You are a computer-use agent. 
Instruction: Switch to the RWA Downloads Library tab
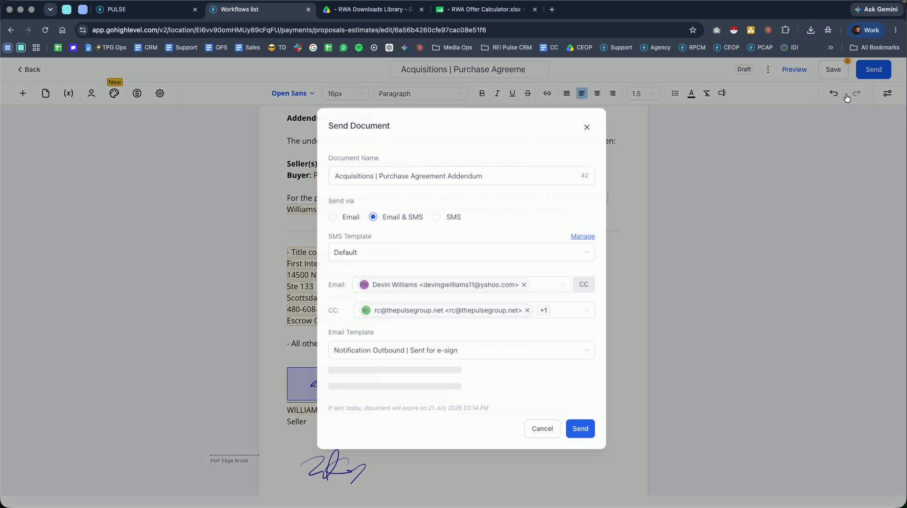[x=374, y=10]
